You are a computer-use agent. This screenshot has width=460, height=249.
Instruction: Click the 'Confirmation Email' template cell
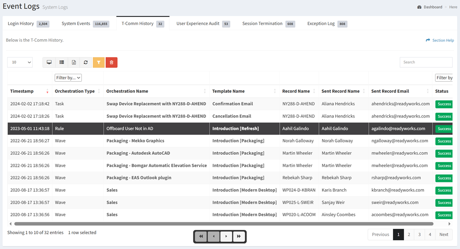[x=233, y=104]
